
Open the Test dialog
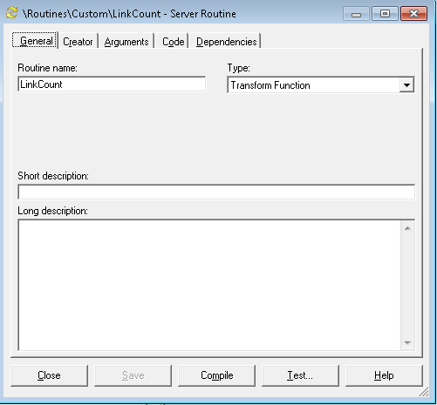(x=300, y=375)
